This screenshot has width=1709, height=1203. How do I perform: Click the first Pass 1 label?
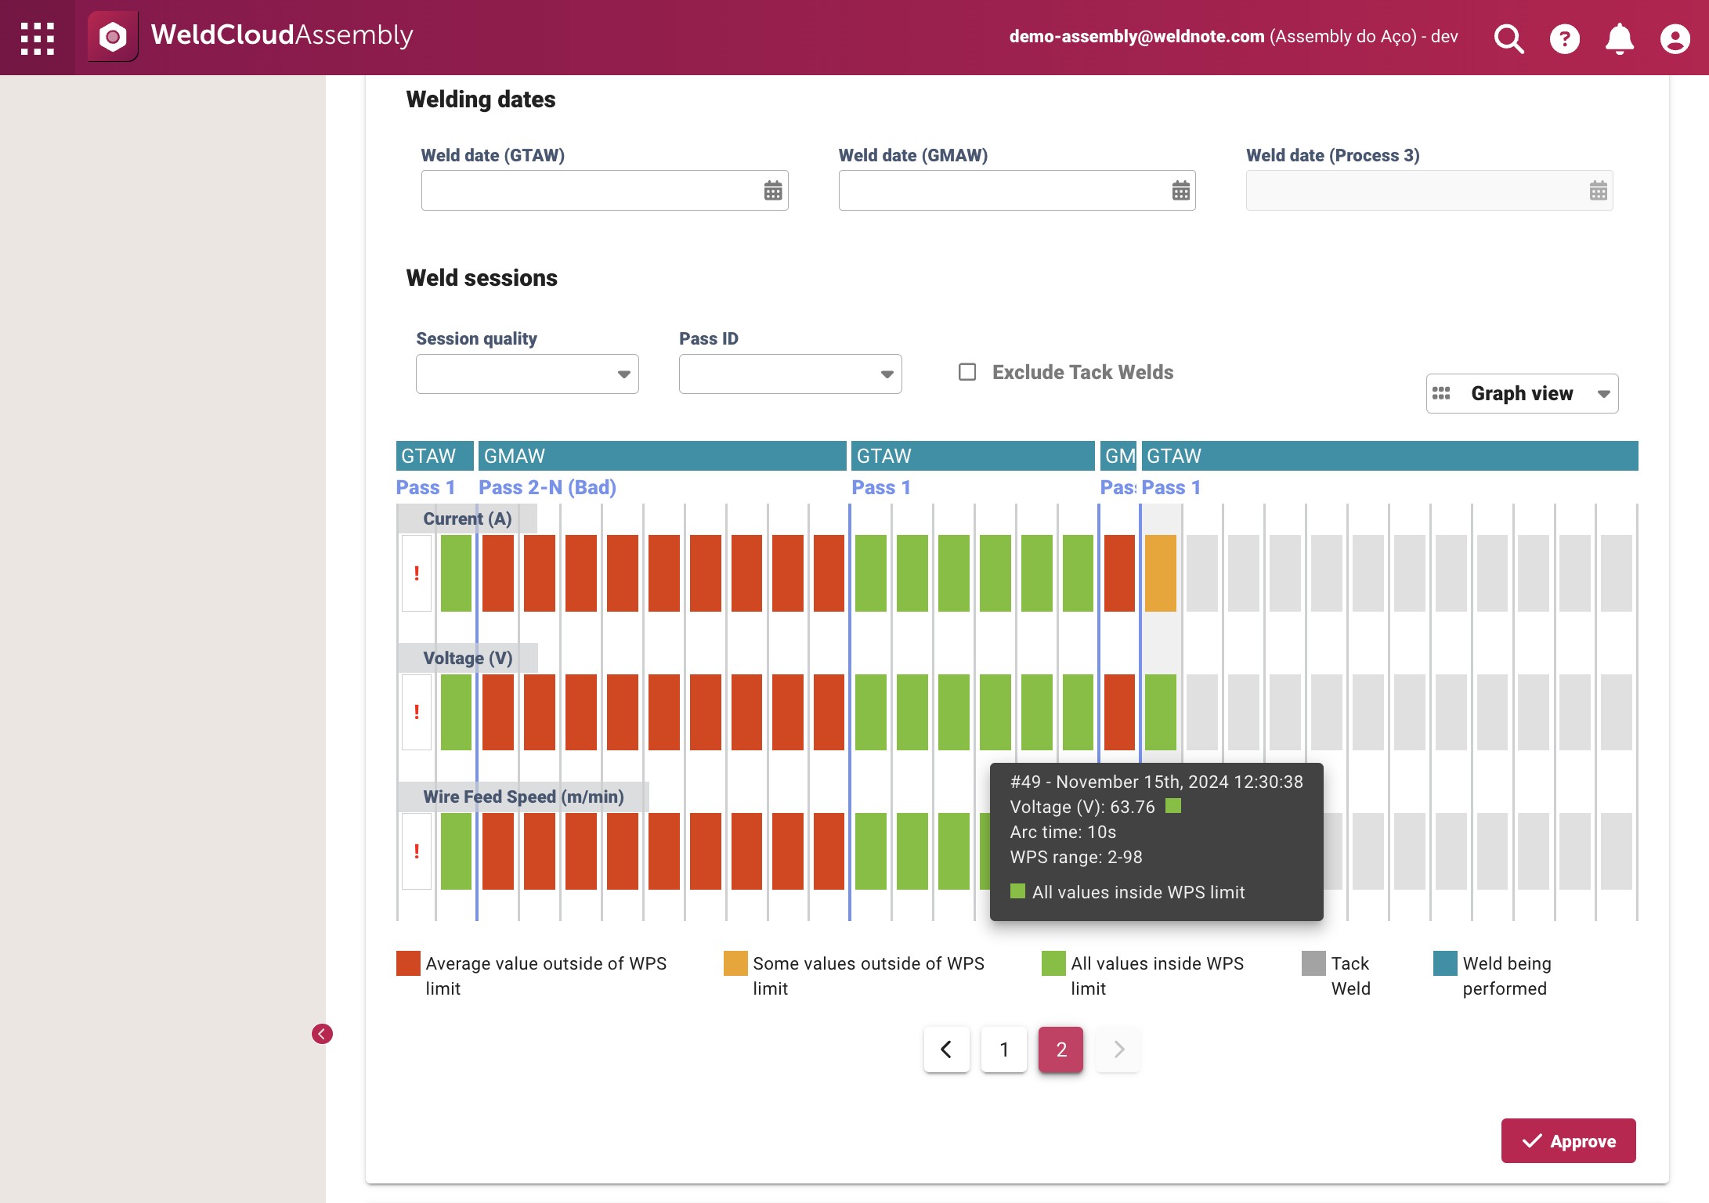pos(425,487)
